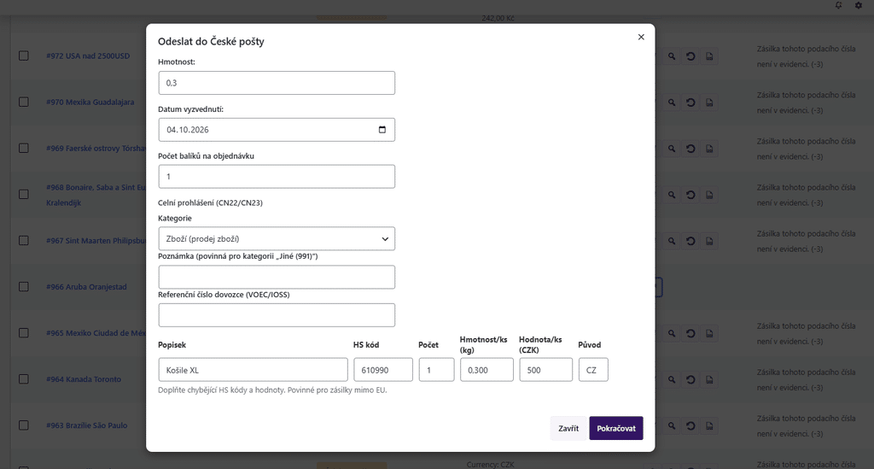Tick checkbox for order #969 Faerské ostrovy
874x469 pixels.
23,149
